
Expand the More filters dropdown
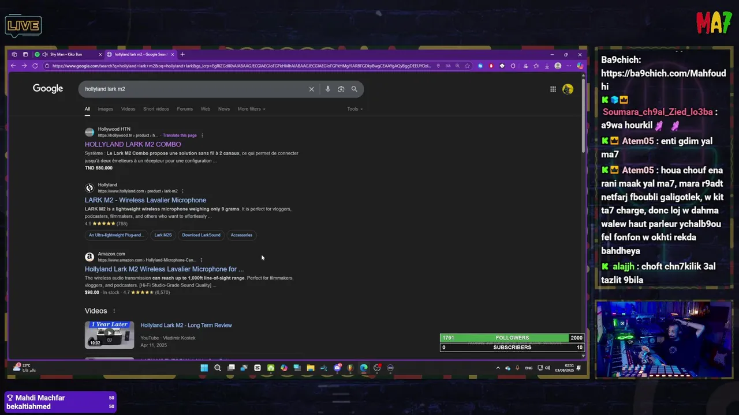point(251,109)
